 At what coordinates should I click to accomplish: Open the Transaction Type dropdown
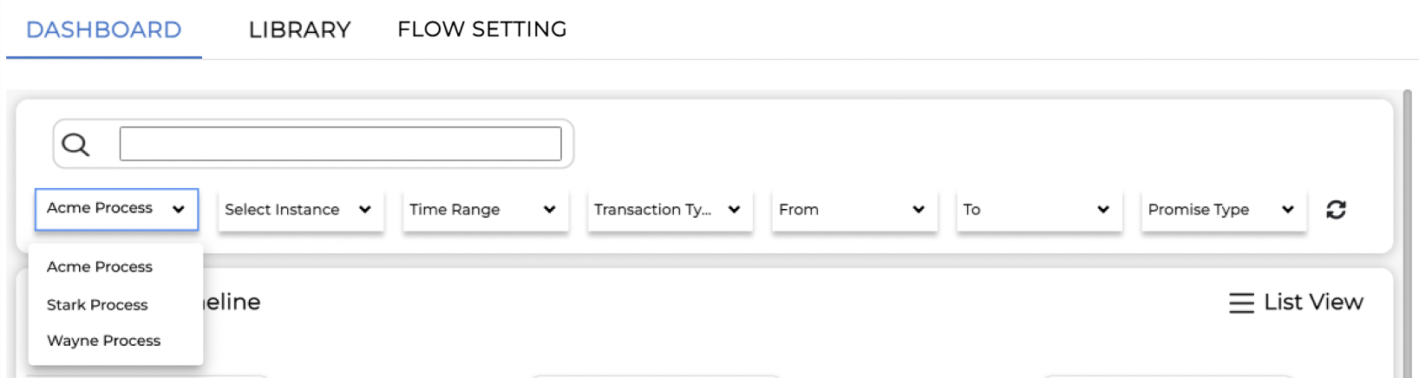click(x=670, y=210)
